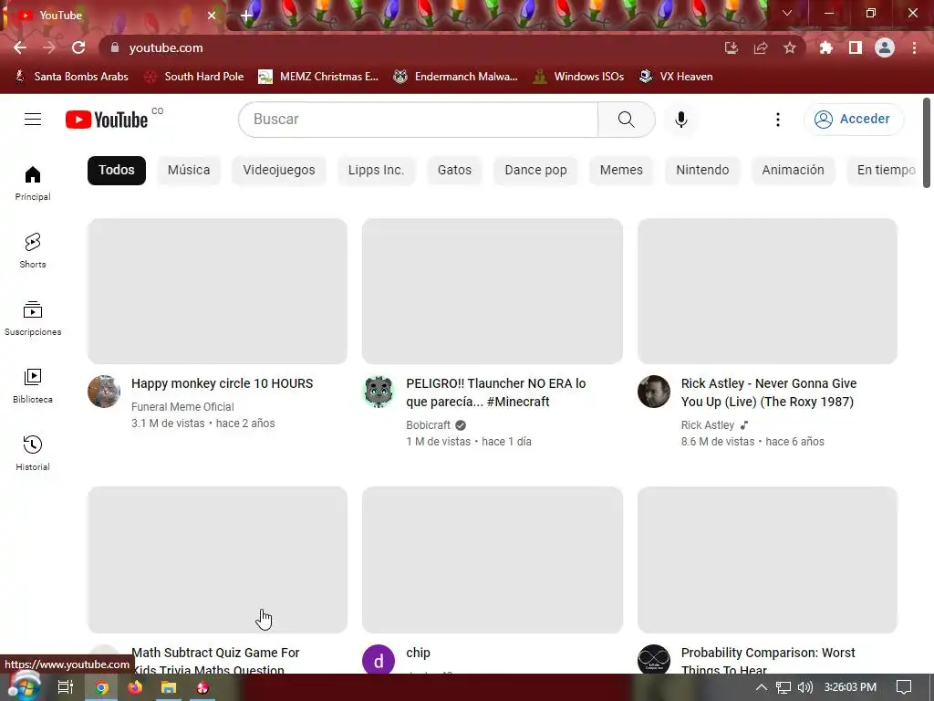Open VX Heaven bookmark
This screenshot has height=701, width=934.
click(676, 77)
